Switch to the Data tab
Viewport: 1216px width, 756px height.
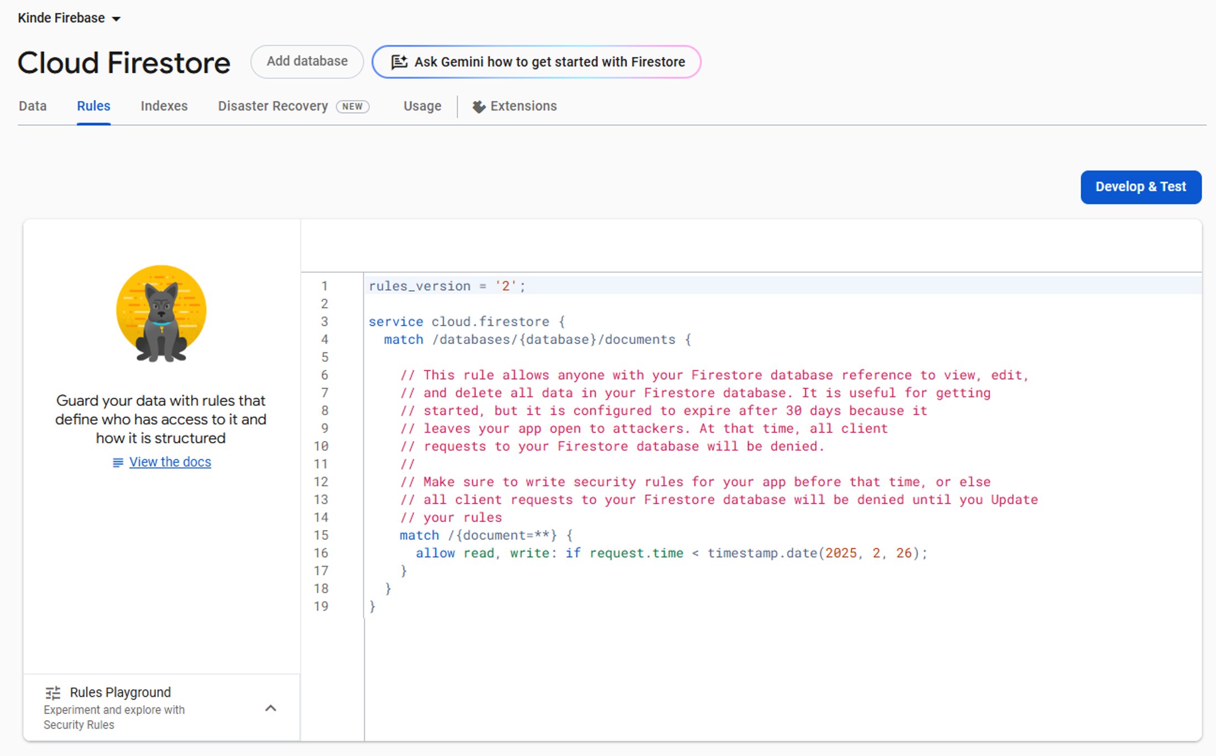pos(32,105)
